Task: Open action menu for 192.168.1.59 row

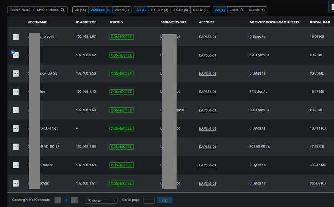Action: [15, 165]
